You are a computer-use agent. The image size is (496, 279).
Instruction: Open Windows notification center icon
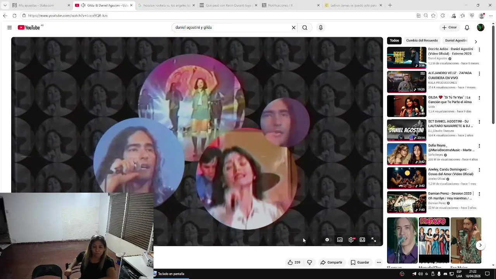click(487, 274)
